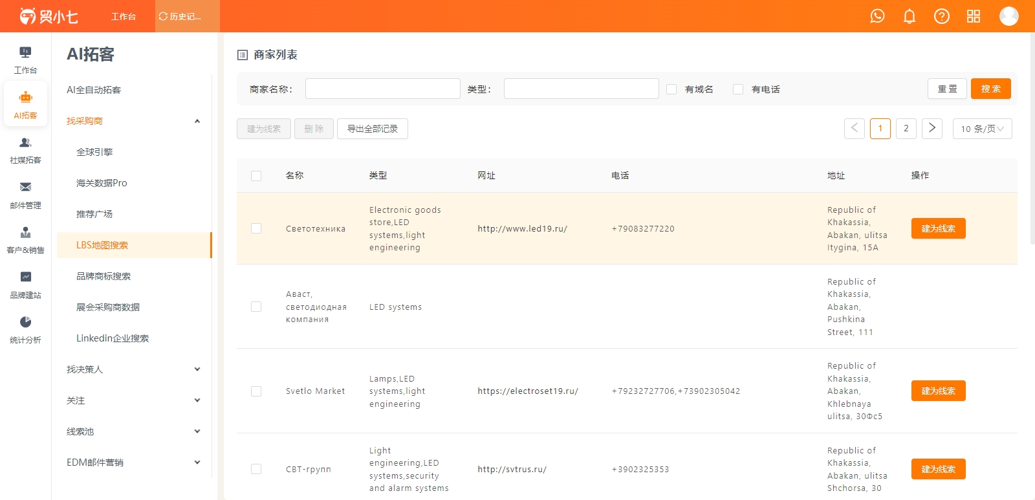Viewport: 1035px width, 500px height.
Task: Select the СВТ-групп row checkbox
Action: [256, 469]
